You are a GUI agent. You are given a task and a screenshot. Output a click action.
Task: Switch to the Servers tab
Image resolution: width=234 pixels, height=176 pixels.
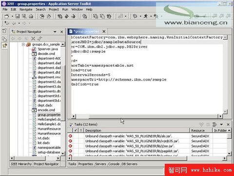click(100, 164)
